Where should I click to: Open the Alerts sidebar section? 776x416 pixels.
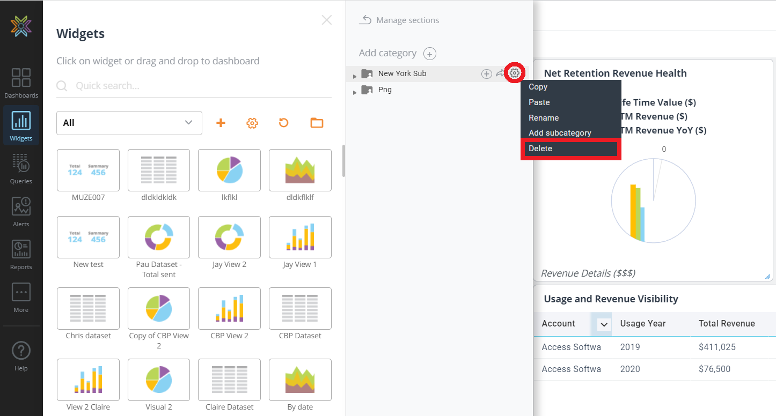coord(21,211)
